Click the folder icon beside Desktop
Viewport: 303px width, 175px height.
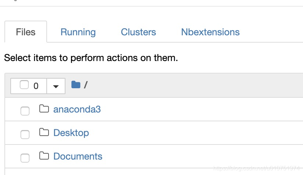click(x=44, y=132)
